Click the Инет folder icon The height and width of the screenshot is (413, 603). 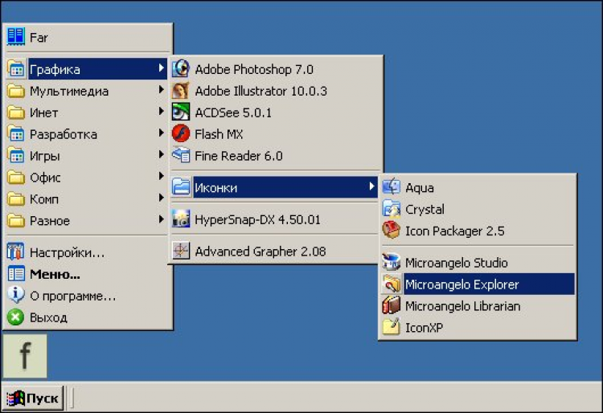tap(16, 112)
